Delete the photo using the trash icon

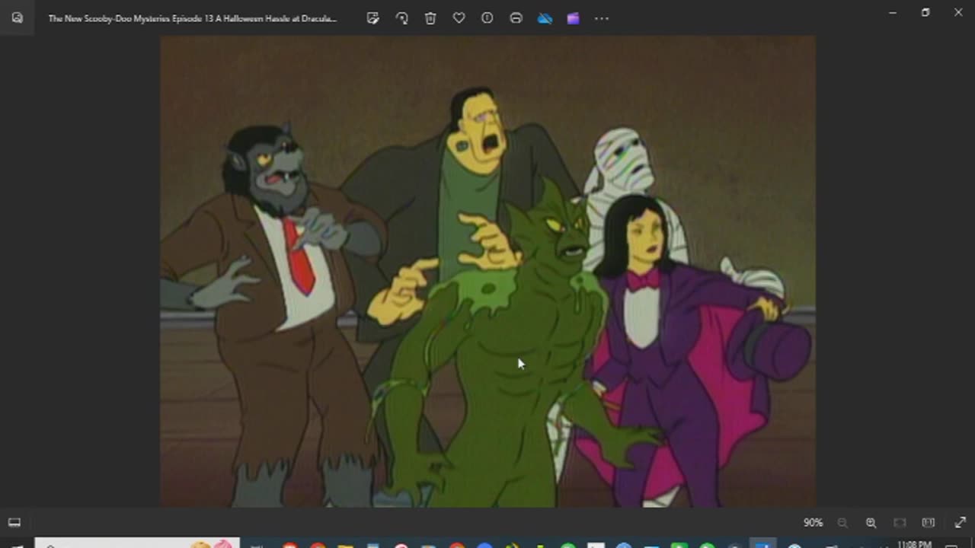tap(430, 18)
